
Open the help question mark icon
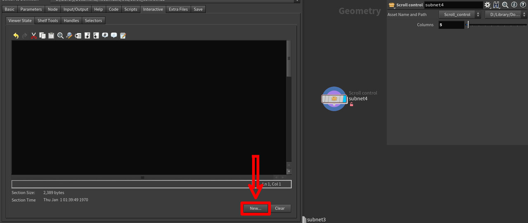pyautogui.click(x=523, y=5)
